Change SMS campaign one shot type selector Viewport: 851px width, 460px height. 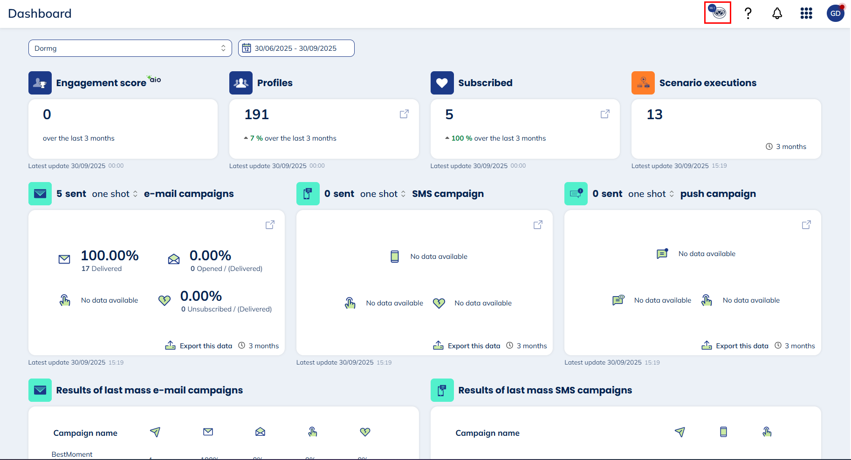click(383, 194)
